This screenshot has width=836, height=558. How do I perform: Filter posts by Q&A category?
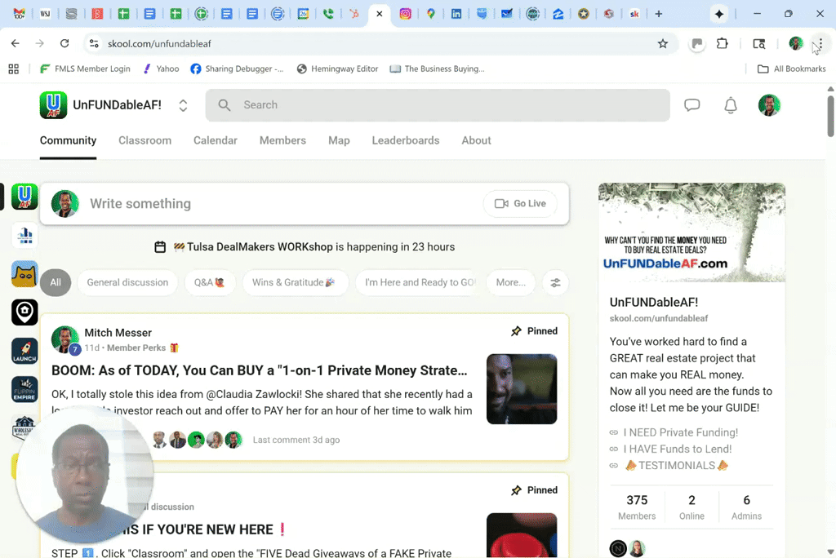coord(210,282)
